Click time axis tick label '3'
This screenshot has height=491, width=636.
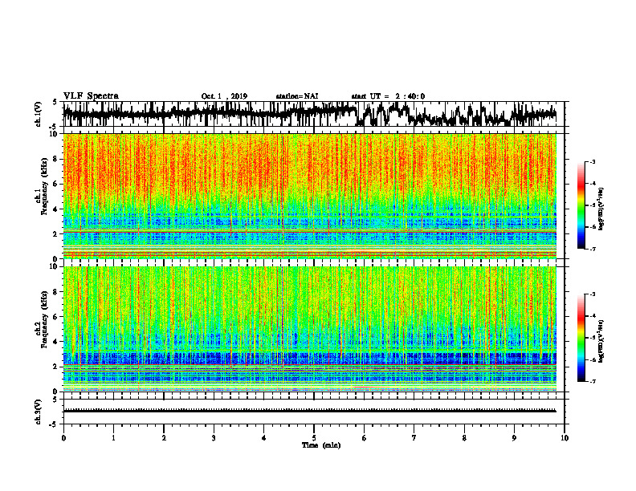(214, 438)
